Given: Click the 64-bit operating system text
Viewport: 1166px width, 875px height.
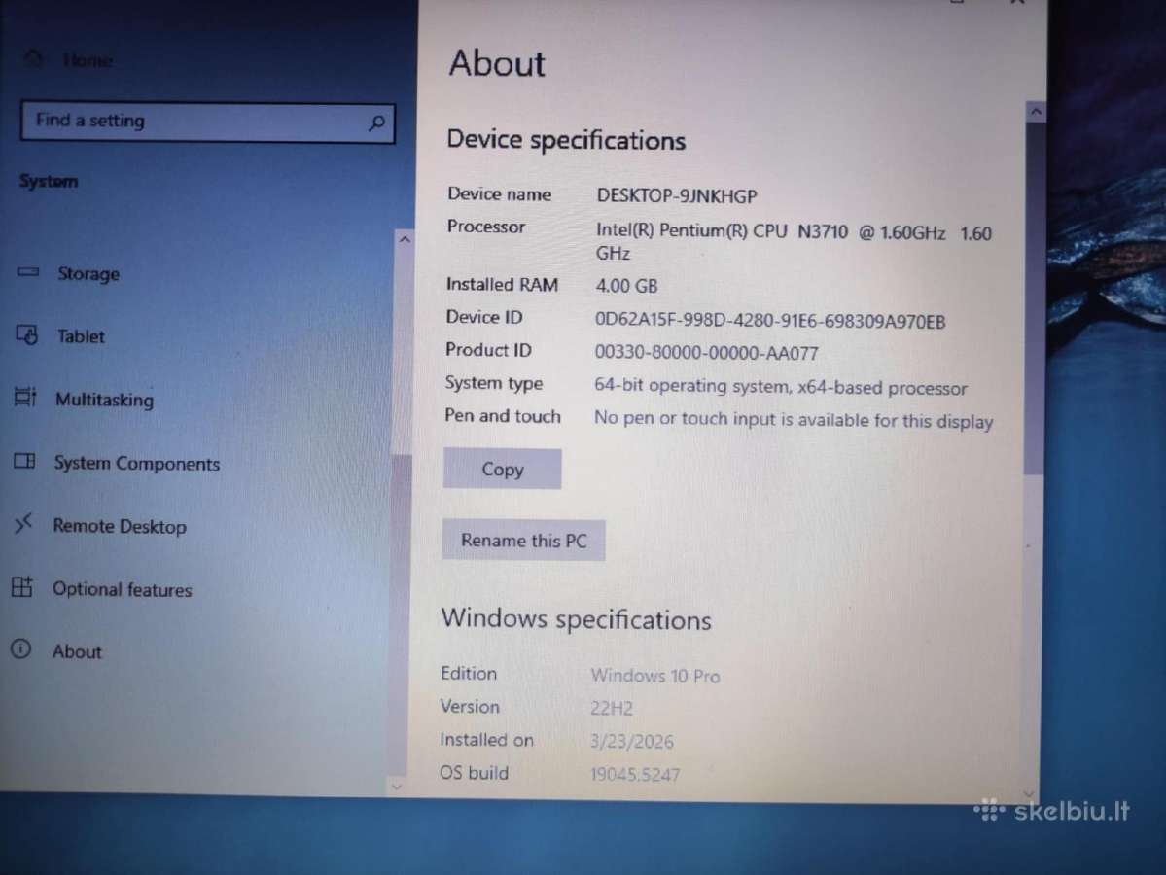Looking at the screenshot, I should pyautogui.click(x=780, y=387).
